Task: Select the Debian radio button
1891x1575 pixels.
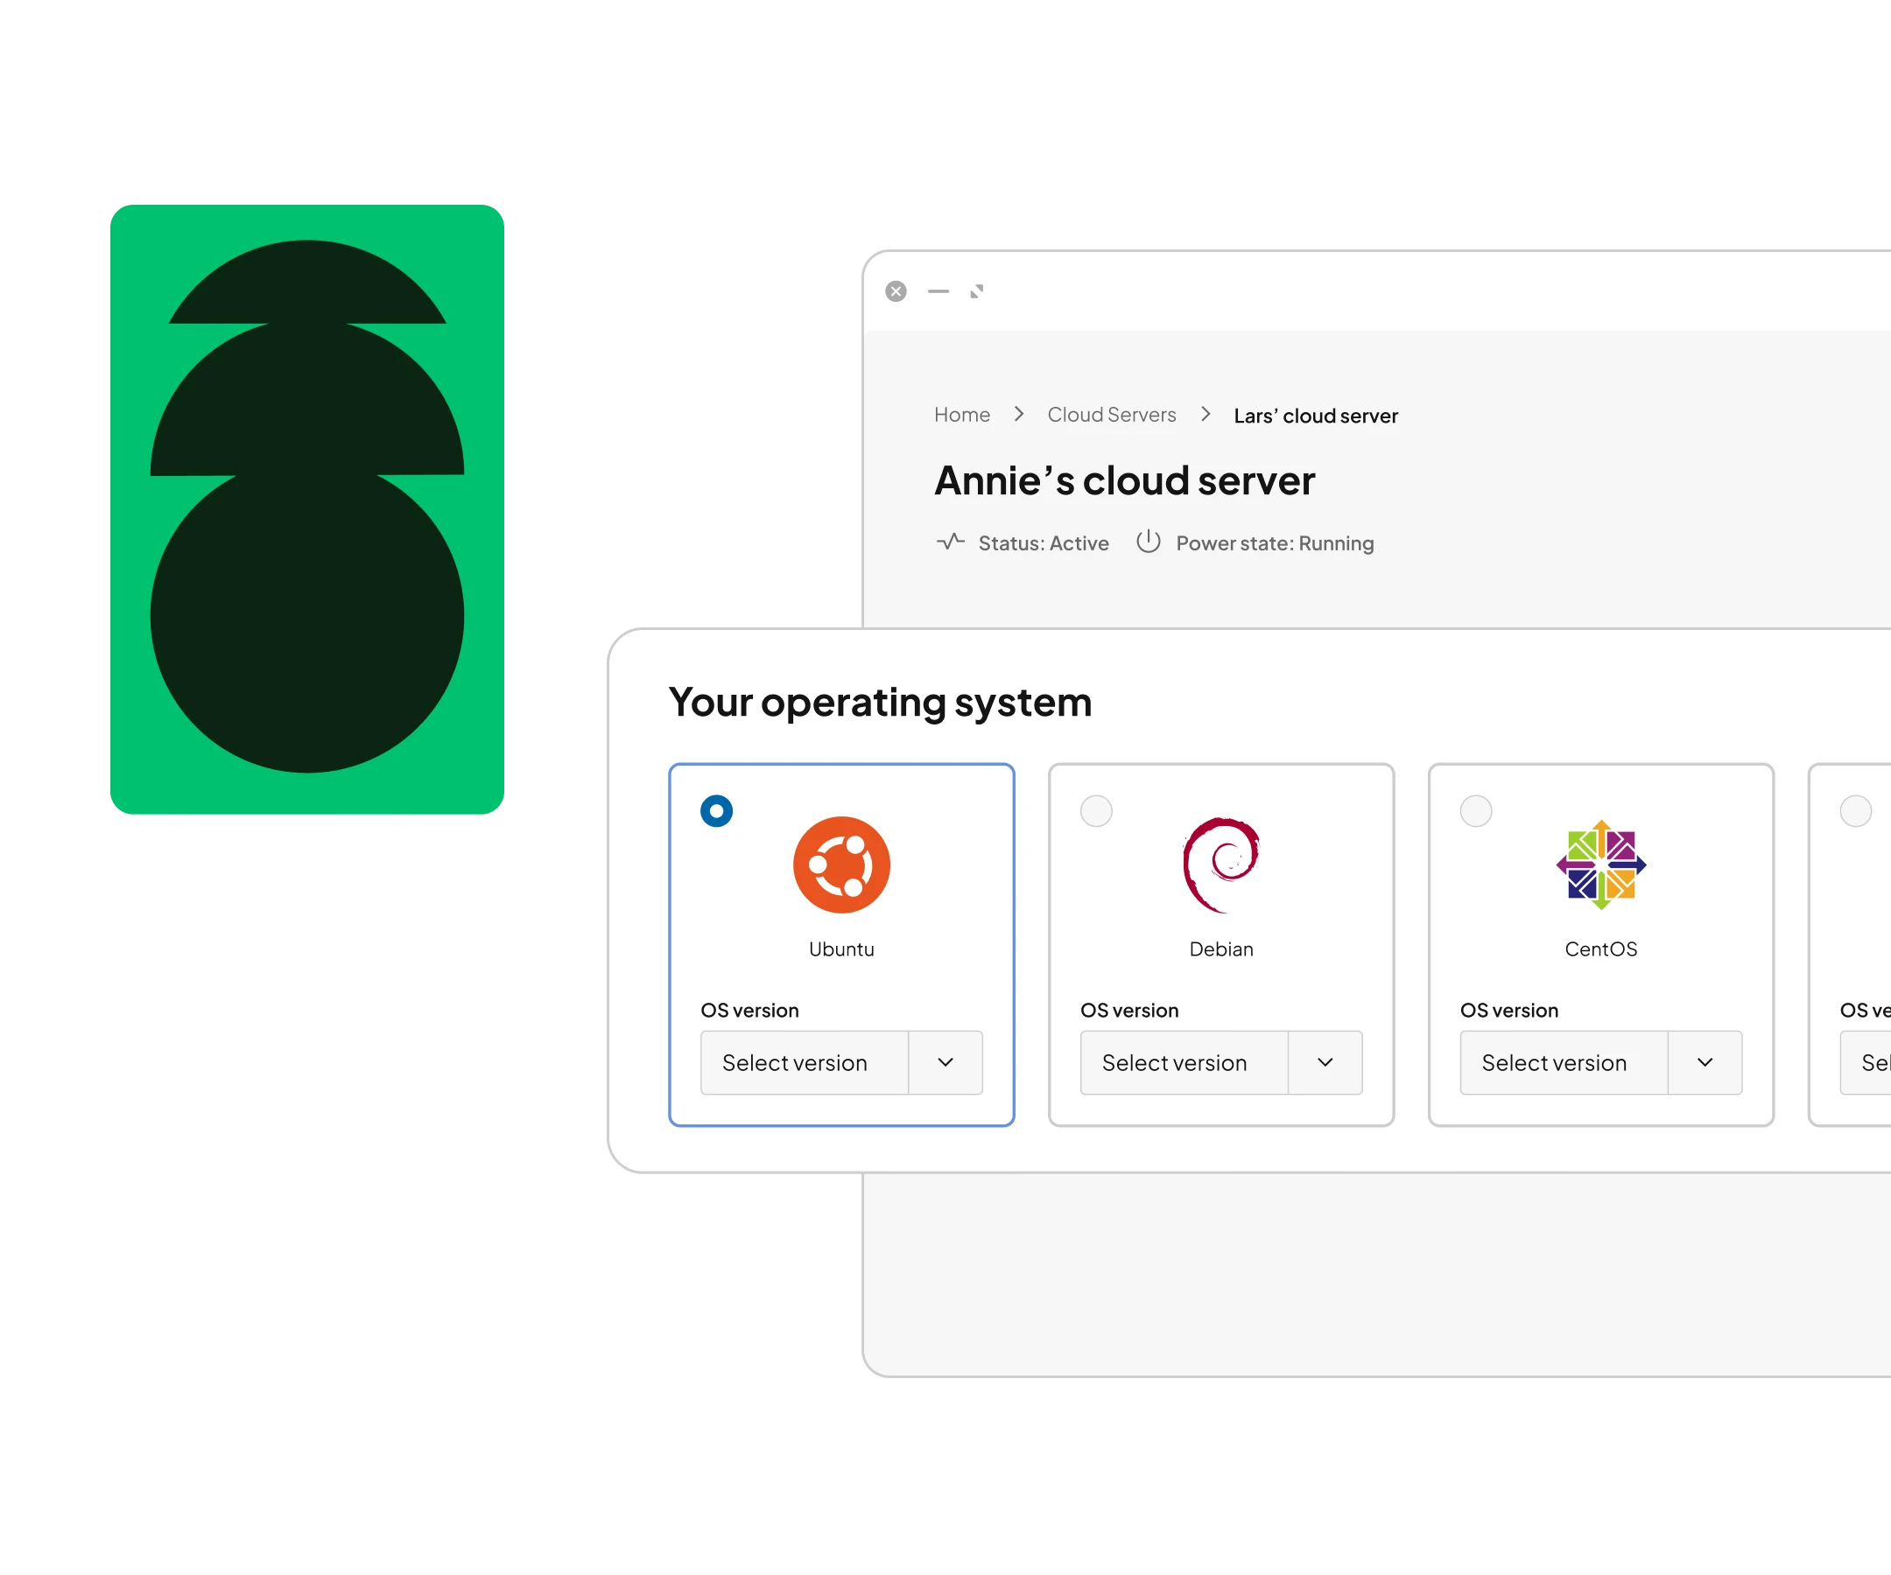Action: (1096, 811)
